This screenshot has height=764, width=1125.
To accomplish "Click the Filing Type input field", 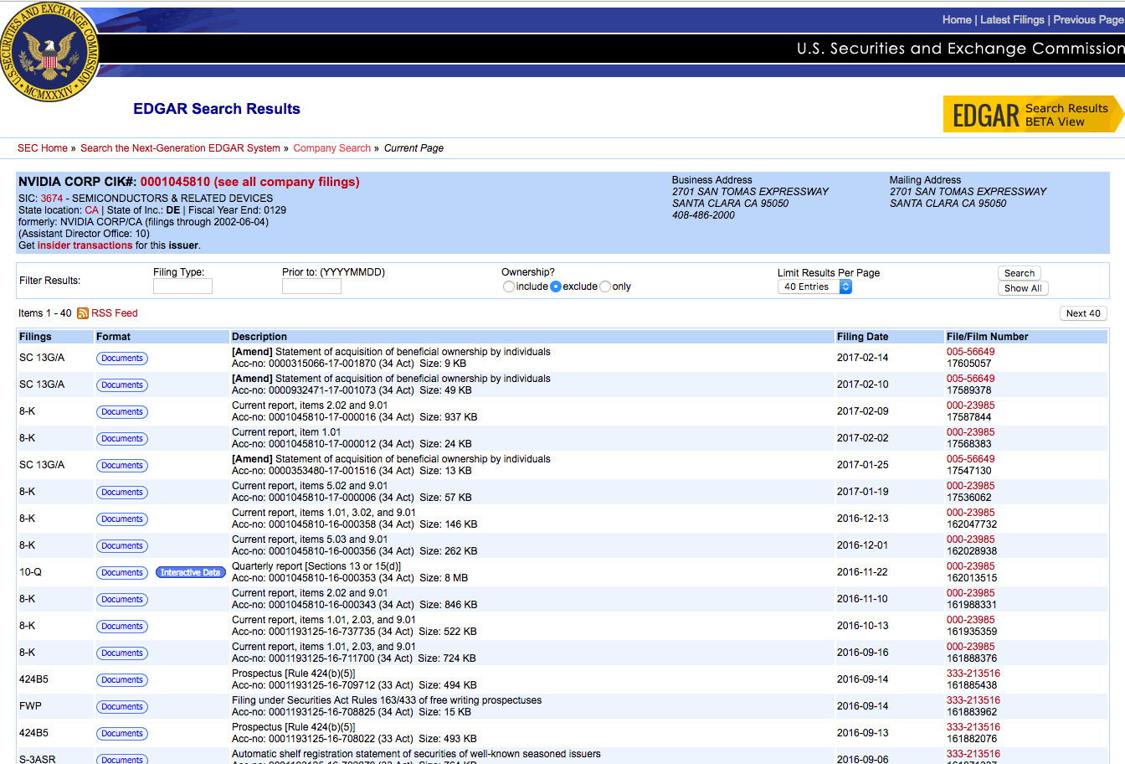I will coord(182,286).
